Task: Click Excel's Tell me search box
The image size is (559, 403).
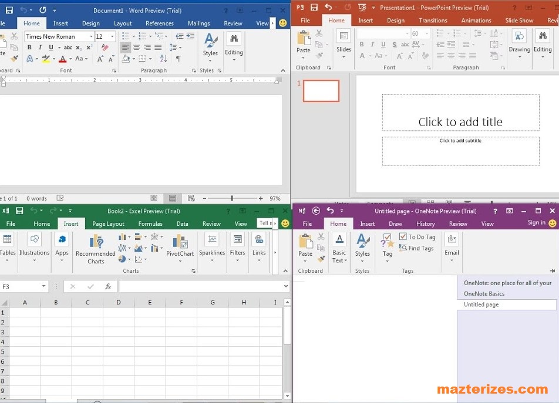Action: (267, 223)
